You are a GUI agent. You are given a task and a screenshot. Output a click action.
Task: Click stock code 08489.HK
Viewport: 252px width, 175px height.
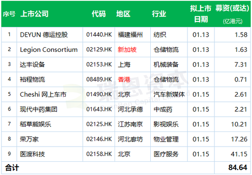(99, 80)
